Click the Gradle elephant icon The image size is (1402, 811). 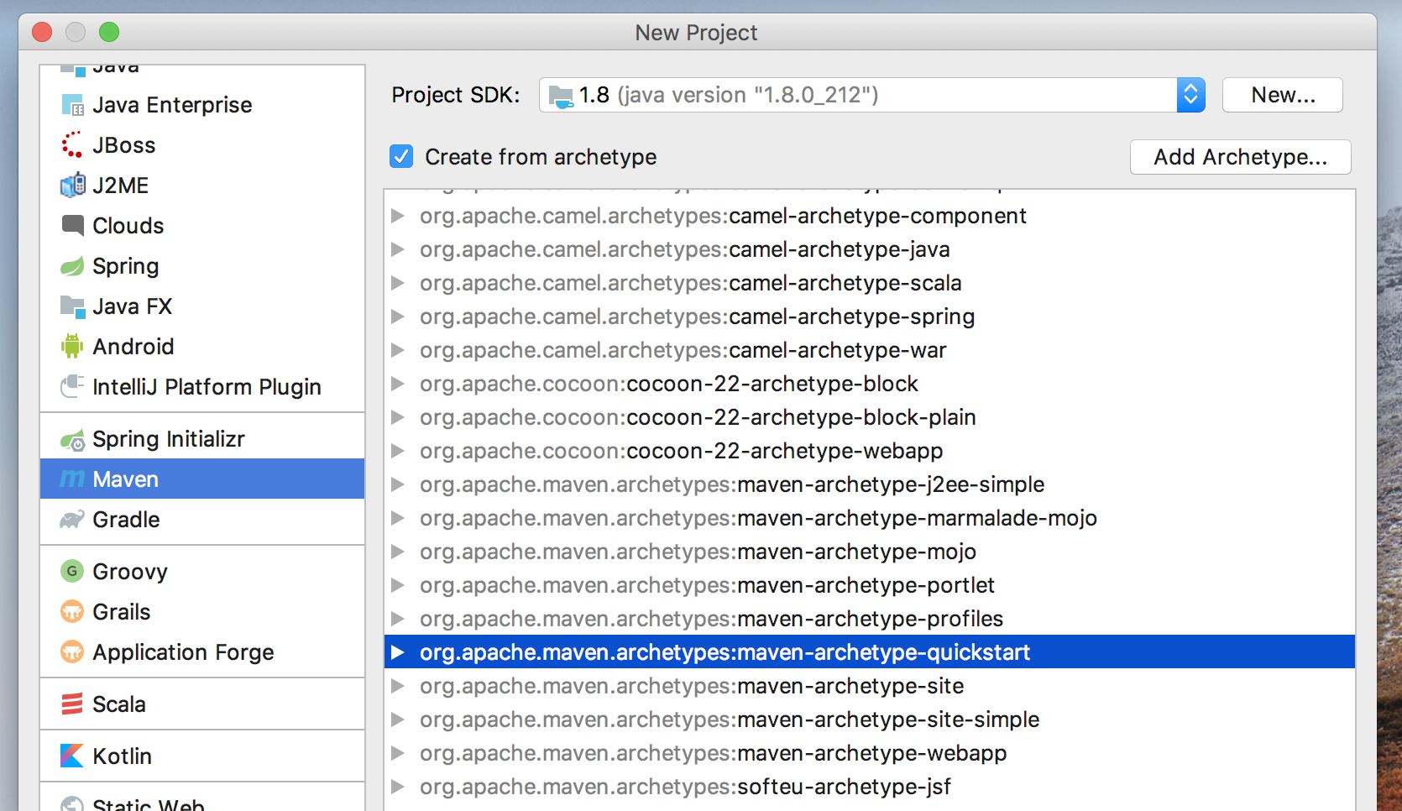[72, 520]
